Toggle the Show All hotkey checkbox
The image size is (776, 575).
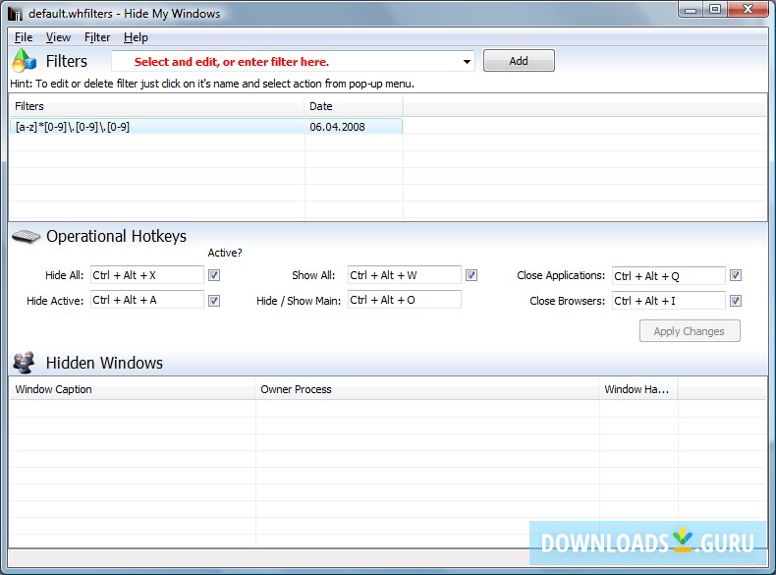coord(471,275)
